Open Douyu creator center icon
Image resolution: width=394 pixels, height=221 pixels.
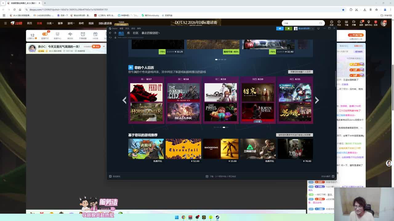click(x=368, y=23)
